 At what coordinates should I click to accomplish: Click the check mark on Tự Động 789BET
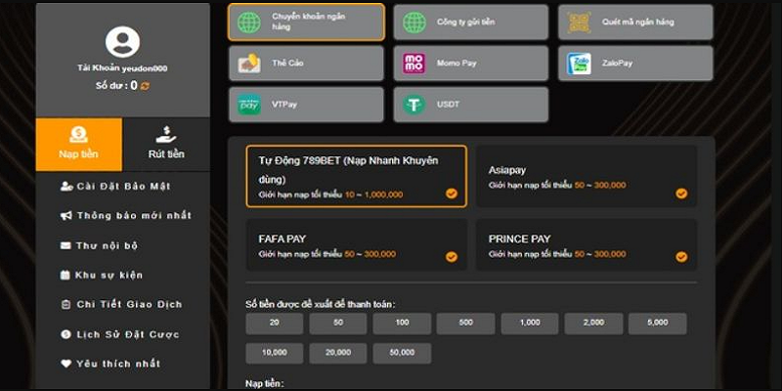(x=452, y=194)
